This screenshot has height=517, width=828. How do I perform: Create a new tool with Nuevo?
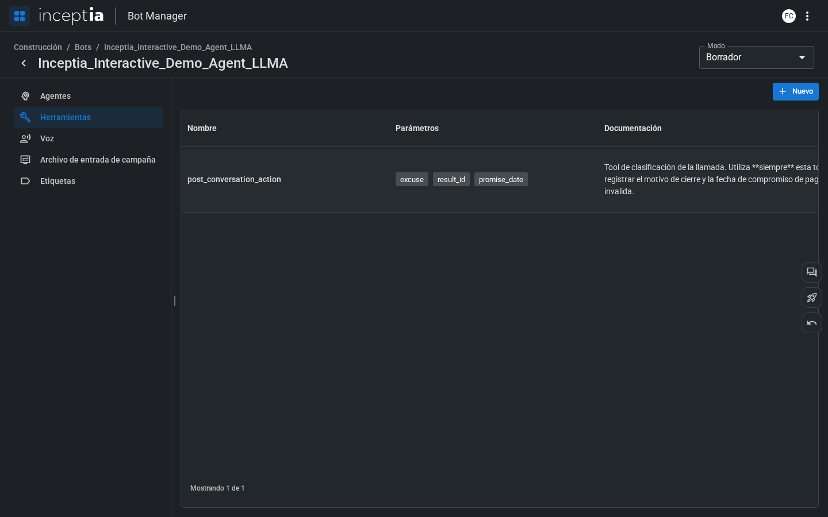click(796, 91)
